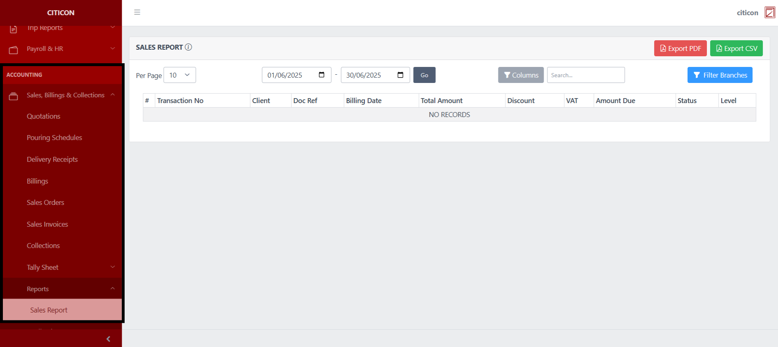
Task: Collapse sidebar with the left arrow icon
Action: point(108,339)
